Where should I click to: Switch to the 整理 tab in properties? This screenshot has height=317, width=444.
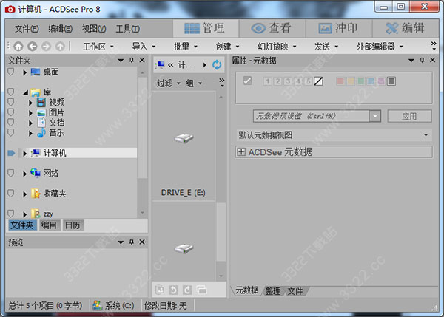273,290
